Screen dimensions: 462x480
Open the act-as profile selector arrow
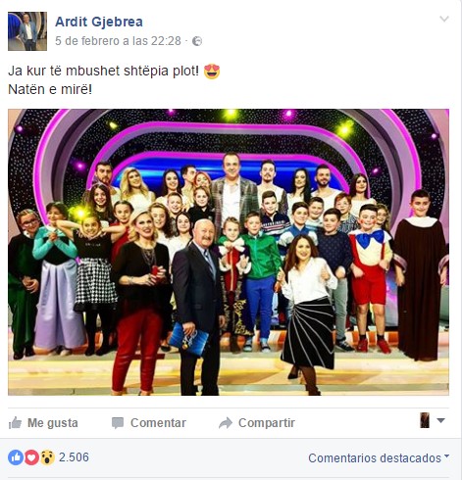coord(440,420)
